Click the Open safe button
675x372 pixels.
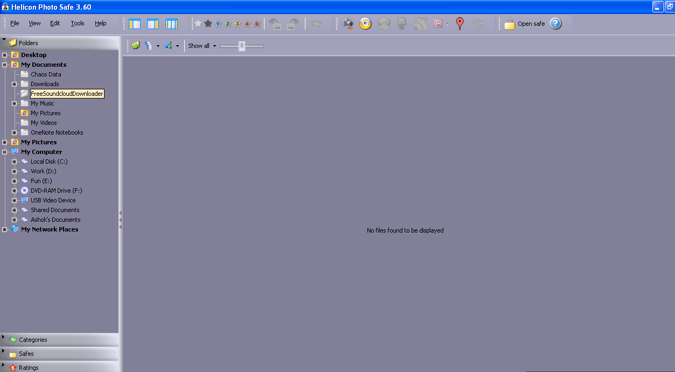(525, 24)
